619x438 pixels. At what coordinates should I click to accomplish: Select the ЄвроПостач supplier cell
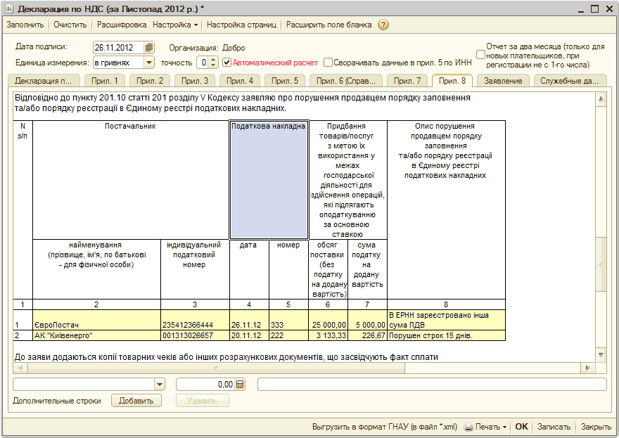click(x=97, y=320)
